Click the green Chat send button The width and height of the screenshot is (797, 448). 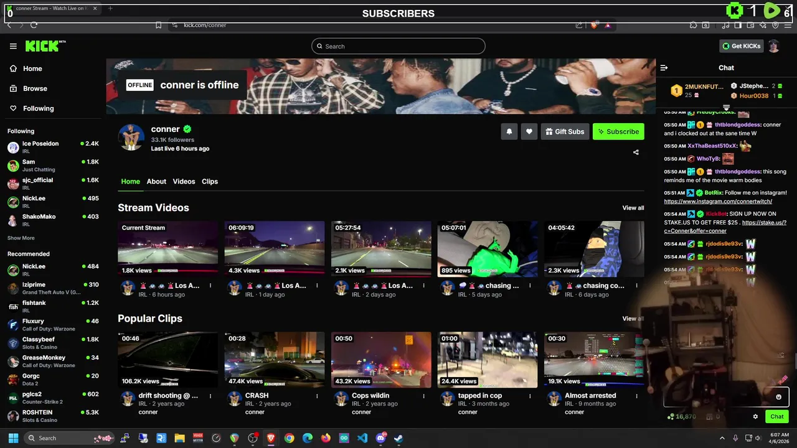point(777,416)
